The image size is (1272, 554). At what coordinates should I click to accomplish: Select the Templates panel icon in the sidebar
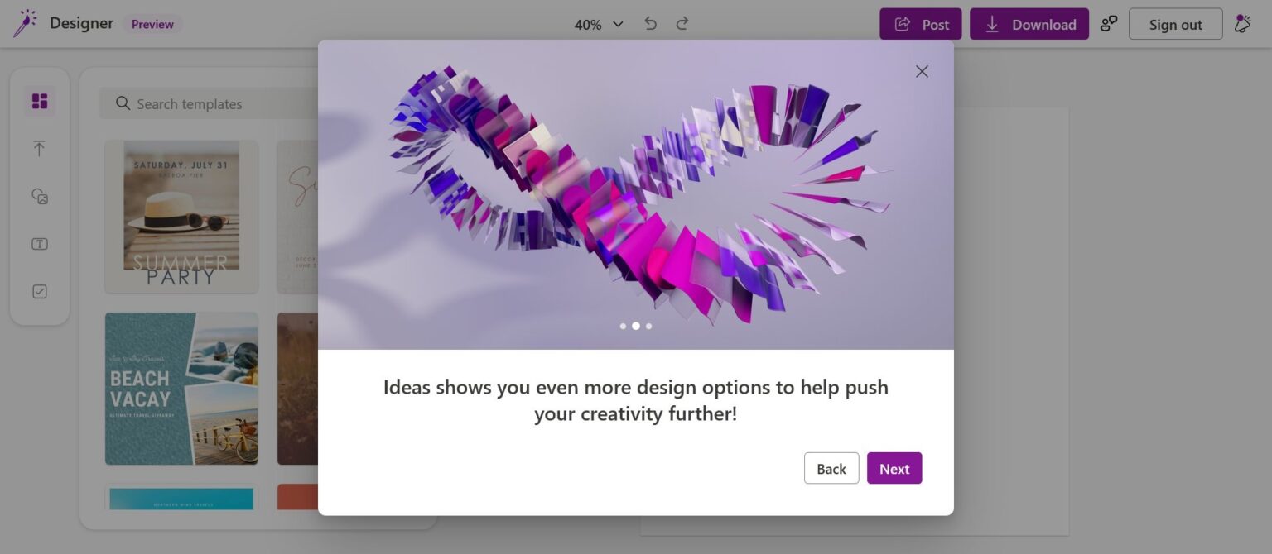click(x=39, y=100)
